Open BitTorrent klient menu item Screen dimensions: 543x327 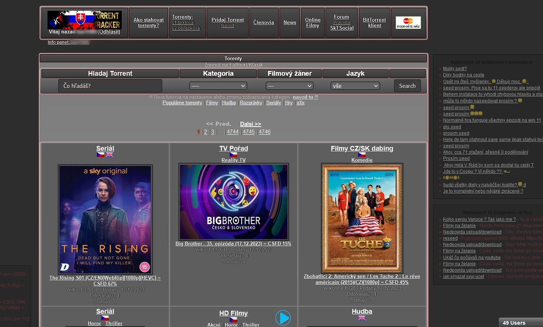click(374, 23)
